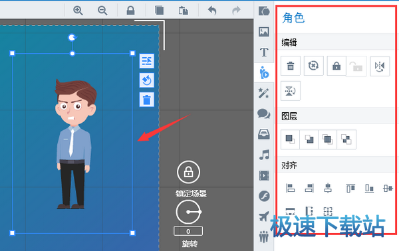The height and width of the screenshot is (251, 399).
Task: Zoom out of the canvas
Action: [x=102, y=11]
